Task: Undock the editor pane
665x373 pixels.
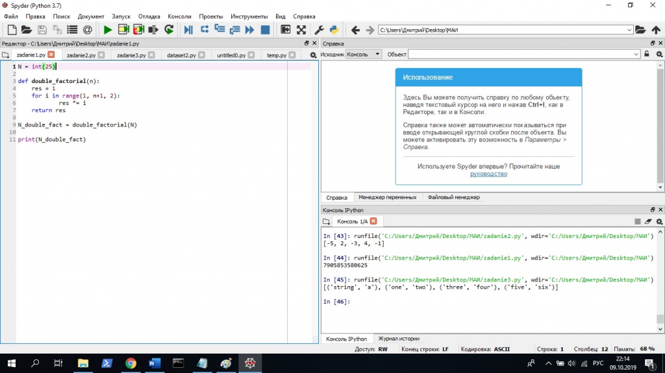Action: coord(307,43)
